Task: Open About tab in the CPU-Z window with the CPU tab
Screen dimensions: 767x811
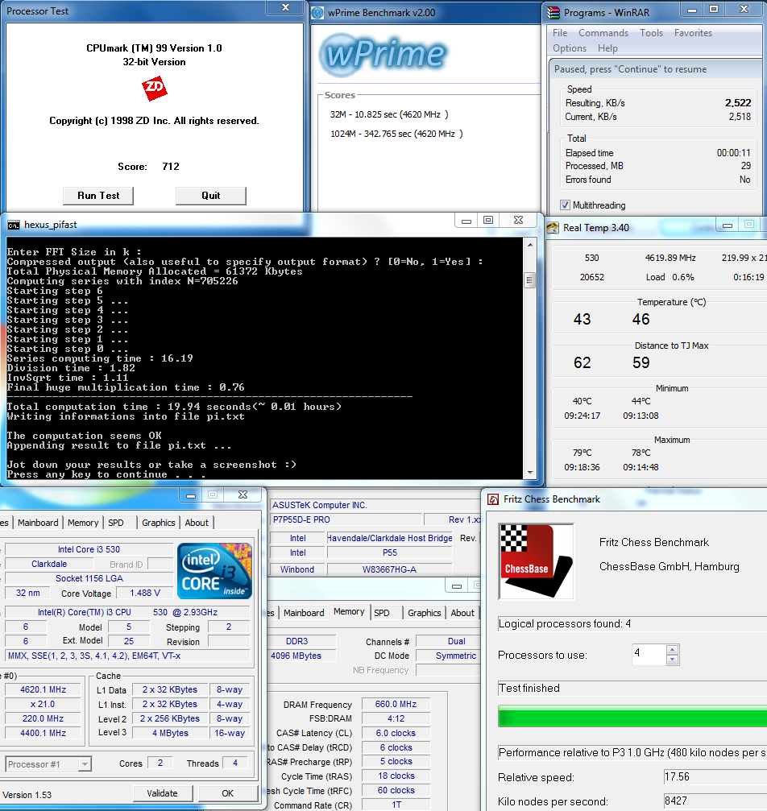Action: click(x=197, y=523)
